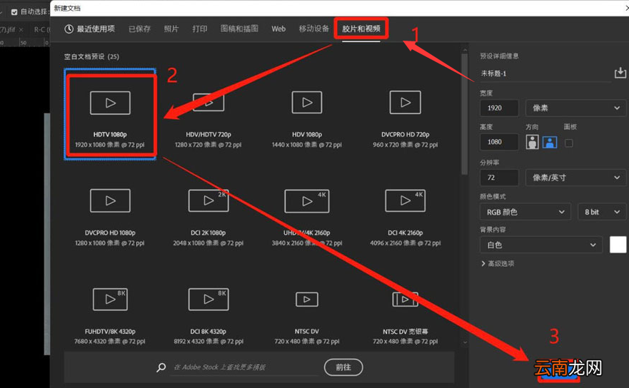Click the save preset download icon
The image size is (629, 388).
[x=620, y=73]
